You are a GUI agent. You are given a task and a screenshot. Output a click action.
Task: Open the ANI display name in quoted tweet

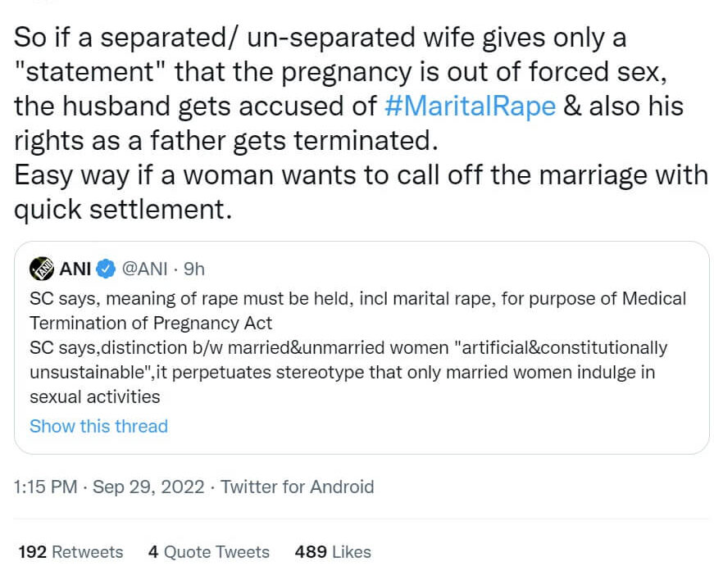[75, 268]
